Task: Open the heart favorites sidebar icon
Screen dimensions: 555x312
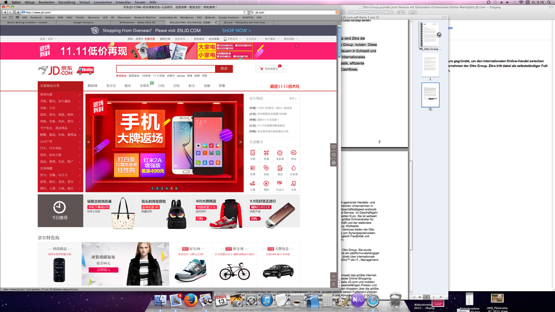Action: pyautogui.click(x=334, y=147)
